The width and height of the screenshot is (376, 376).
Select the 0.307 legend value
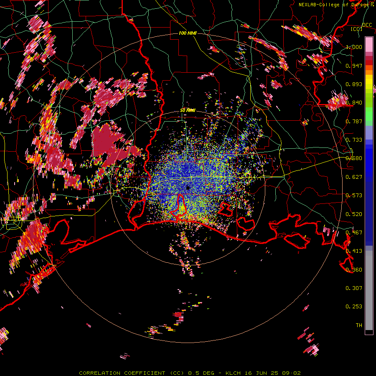[x=354, y=288]
